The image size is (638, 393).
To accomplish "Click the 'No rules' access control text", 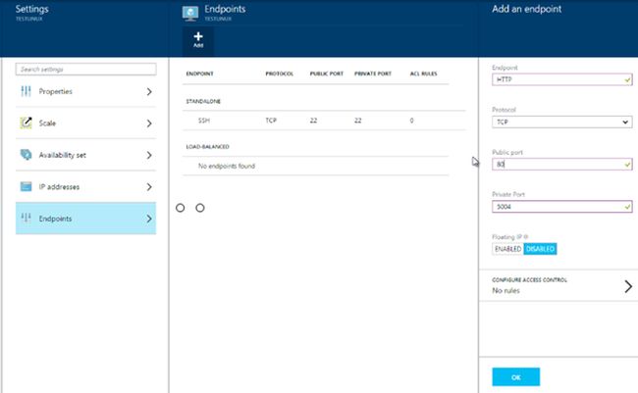I will point(505,290).
